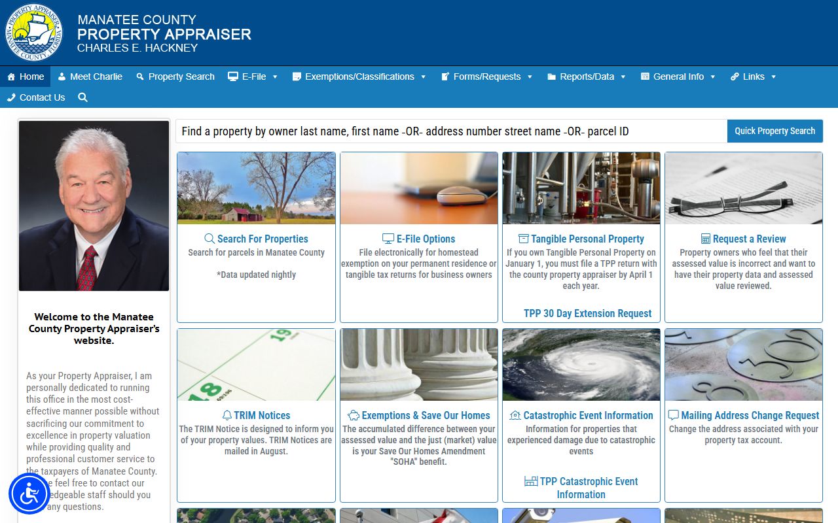Click the calendar card image

coord(256,365)
